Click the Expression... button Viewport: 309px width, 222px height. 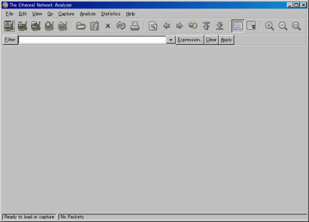coord(190,40)
